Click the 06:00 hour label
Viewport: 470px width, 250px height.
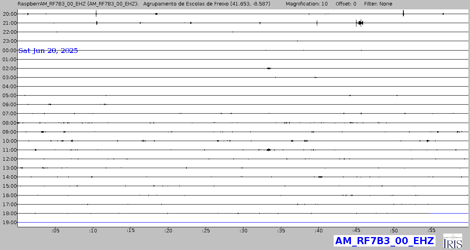pyautogui.click(x=9, y=105)
